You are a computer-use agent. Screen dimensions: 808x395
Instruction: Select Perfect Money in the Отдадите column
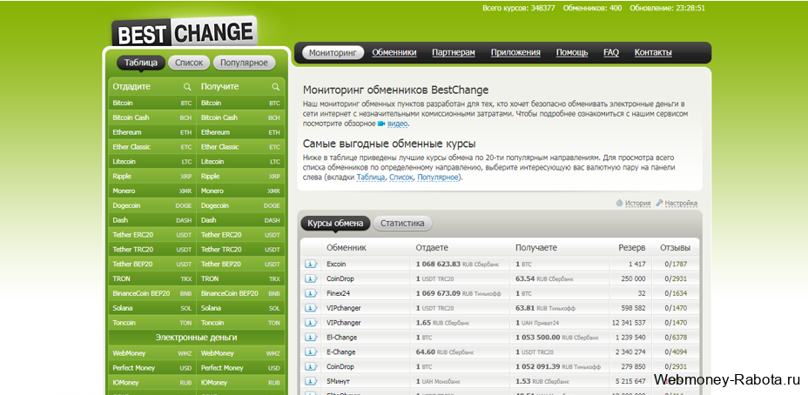pyautogui.click(x=152, y=368)
